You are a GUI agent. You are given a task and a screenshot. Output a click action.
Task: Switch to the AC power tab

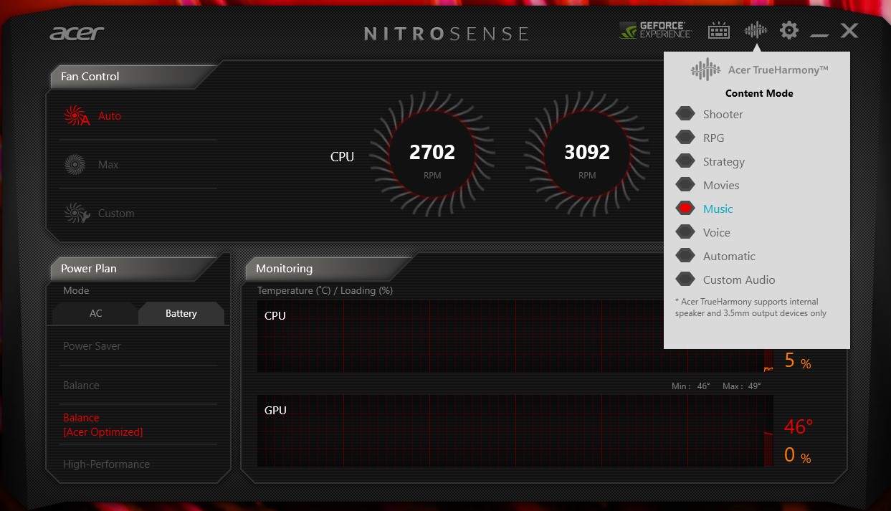click(95, 314)
